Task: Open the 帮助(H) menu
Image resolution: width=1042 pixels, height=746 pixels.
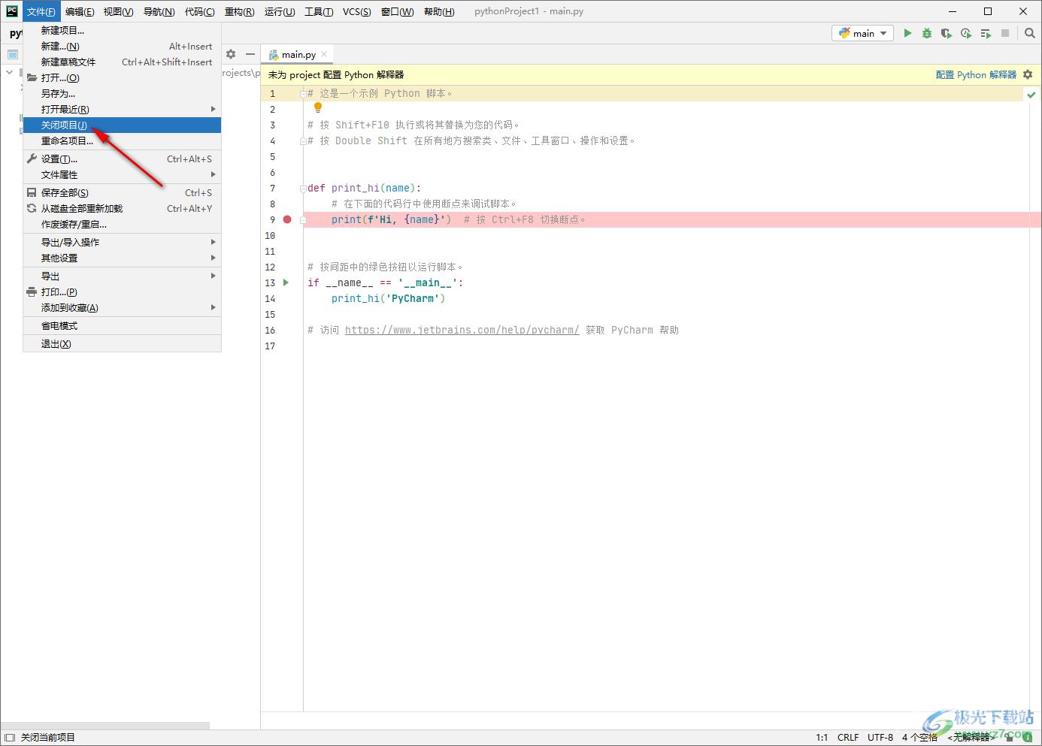Action: tap(439, 11)
